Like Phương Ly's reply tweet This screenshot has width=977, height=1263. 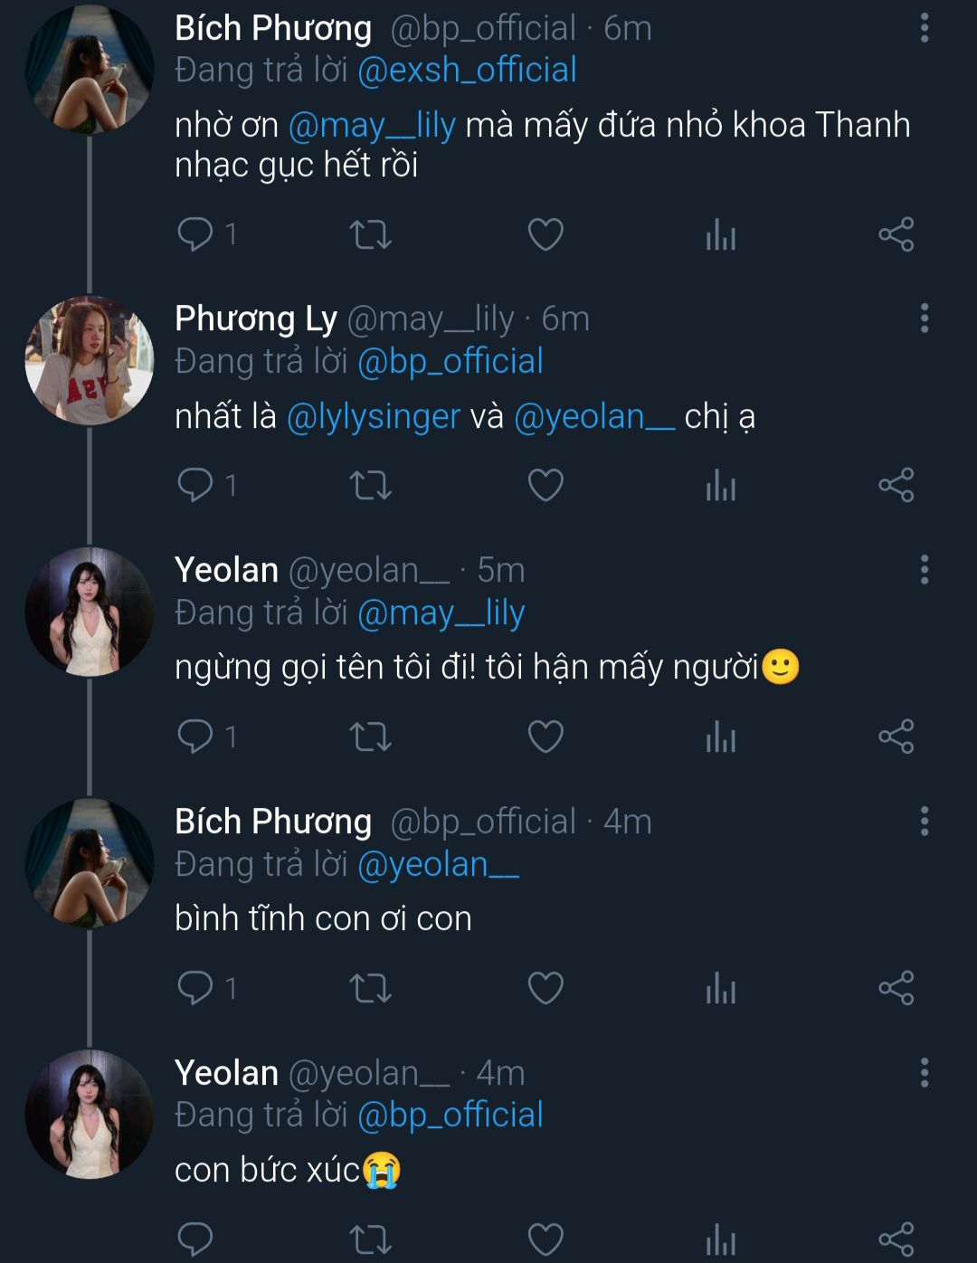point(545,486)
